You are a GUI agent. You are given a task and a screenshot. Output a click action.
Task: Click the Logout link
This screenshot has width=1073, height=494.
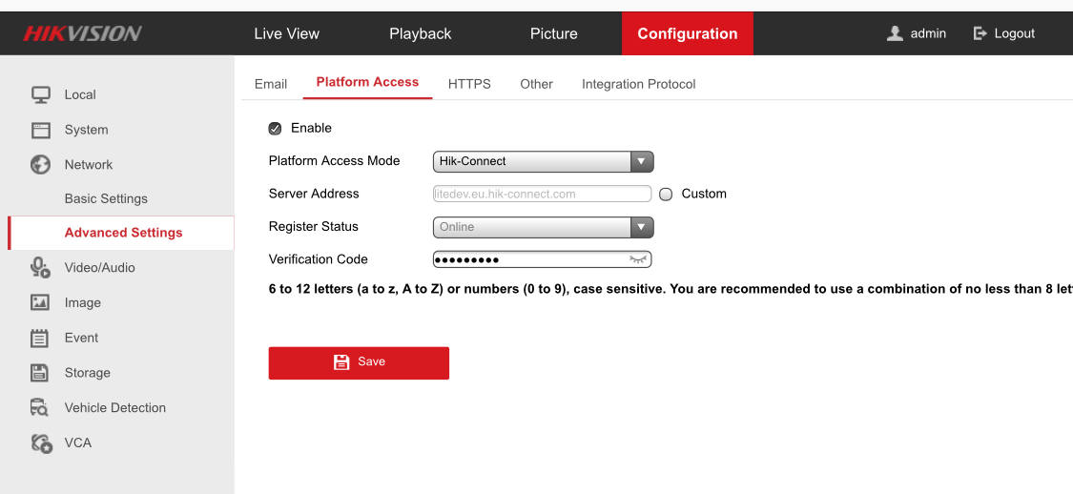coord(1003,33)
